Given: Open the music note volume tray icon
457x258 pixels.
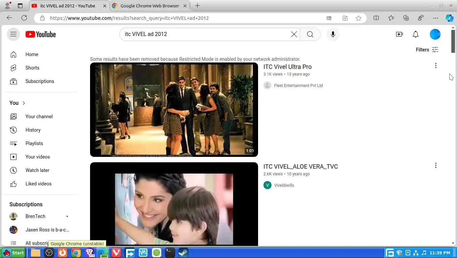Looking at the screenshot, I should pos(424,253).
